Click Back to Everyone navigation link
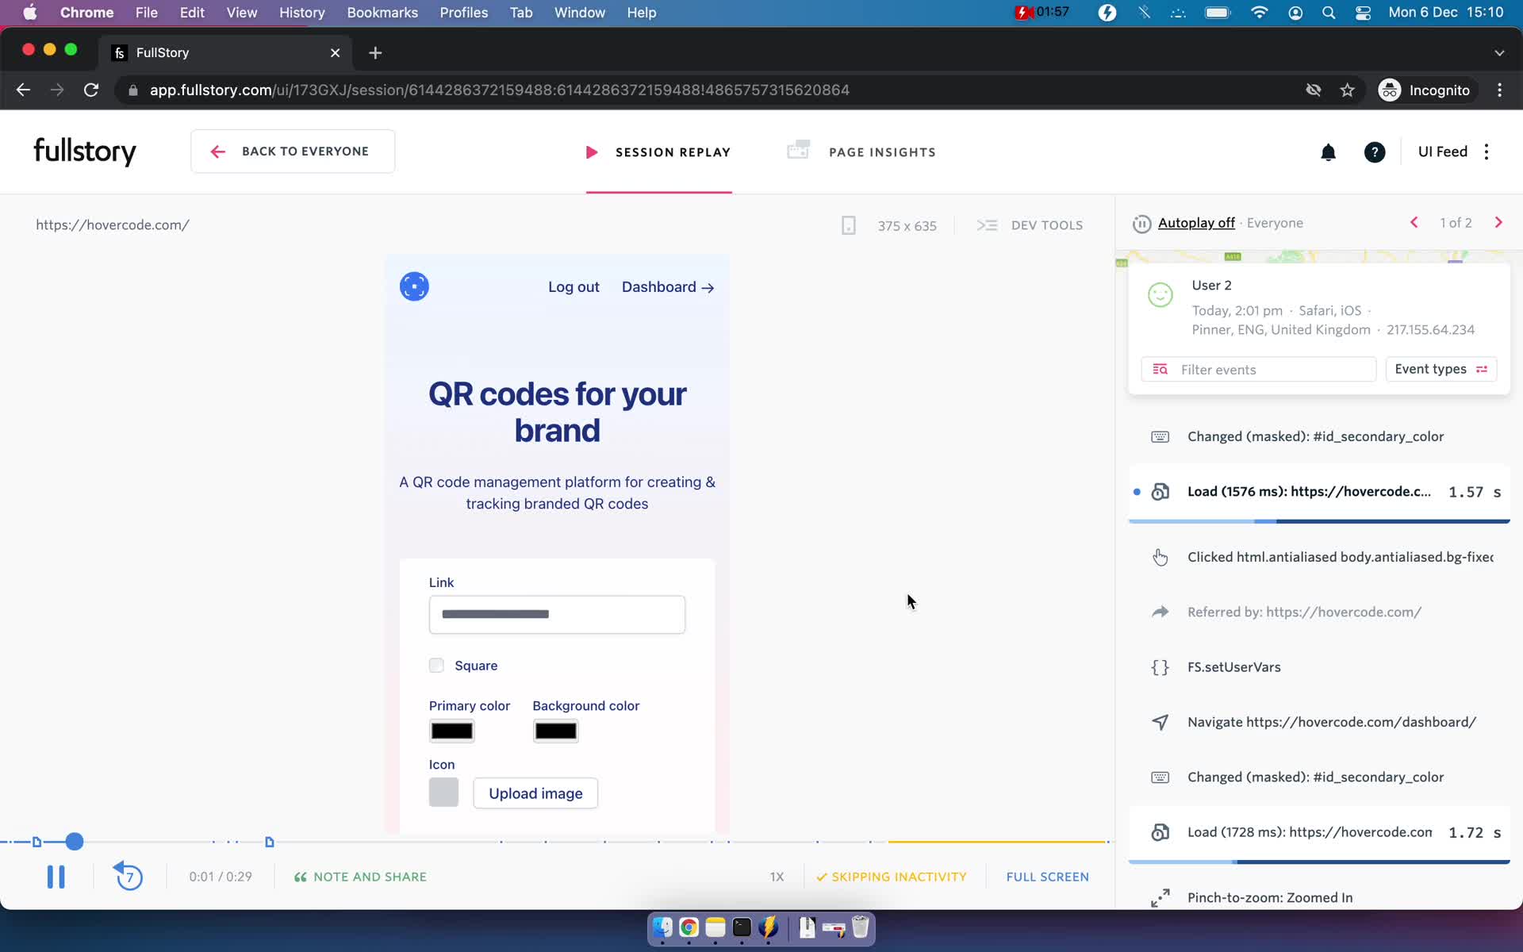The width and height of the screenshot is (1523, 952). [290, 150]
